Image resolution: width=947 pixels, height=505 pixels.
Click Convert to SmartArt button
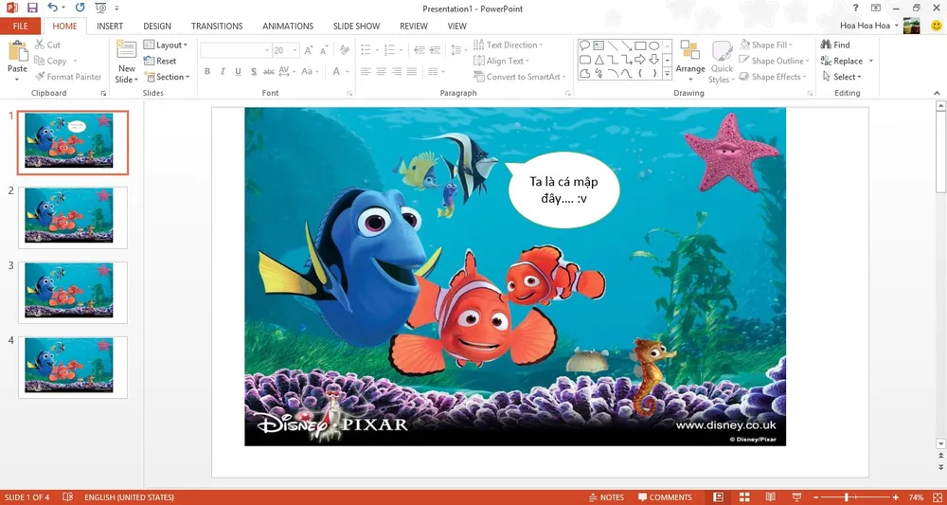[x=519, y=77]
